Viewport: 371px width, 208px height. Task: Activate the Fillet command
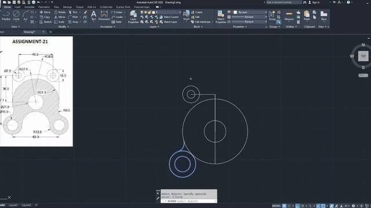(x=73, y=17)
